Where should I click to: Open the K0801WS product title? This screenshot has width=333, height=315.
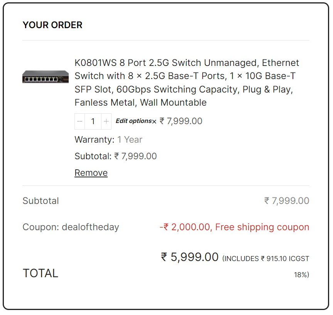coord(187,83)
